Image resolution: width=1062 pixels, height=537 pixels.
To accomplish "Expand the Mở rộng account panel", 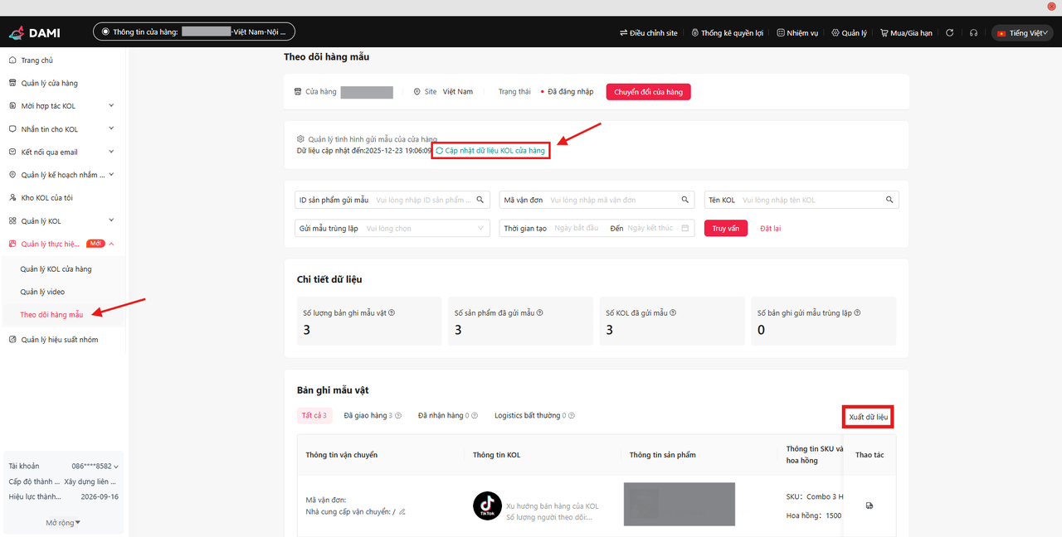I will pyautogui.click(x=63, y=523).
